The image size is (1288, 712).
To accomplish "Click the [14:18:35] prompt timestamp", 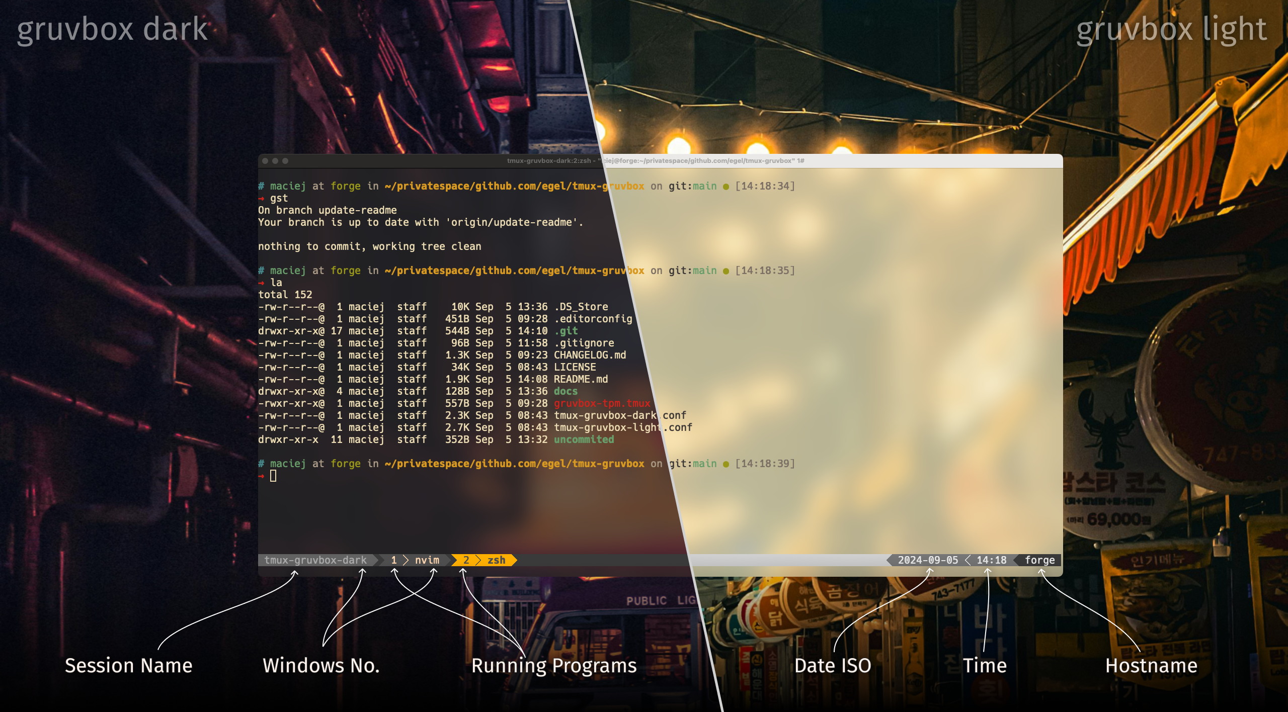I will (x=765, y=271).
